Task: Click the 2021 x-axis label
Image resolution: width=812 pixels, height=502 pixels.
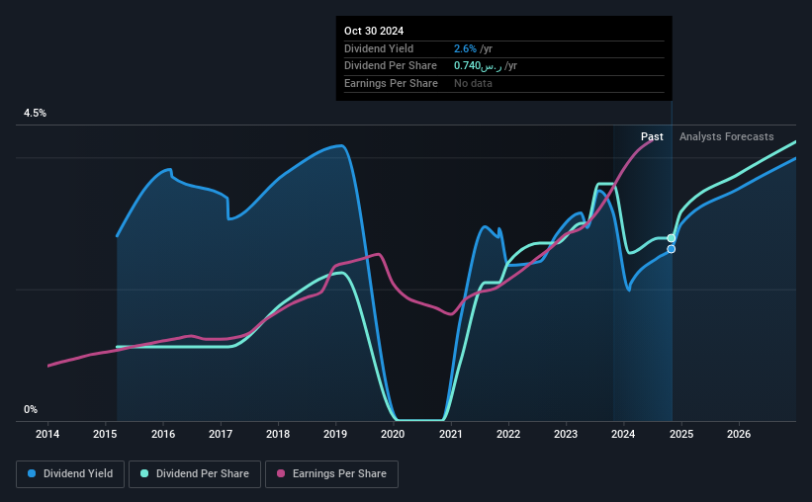Action: click(x=451, y=434)
